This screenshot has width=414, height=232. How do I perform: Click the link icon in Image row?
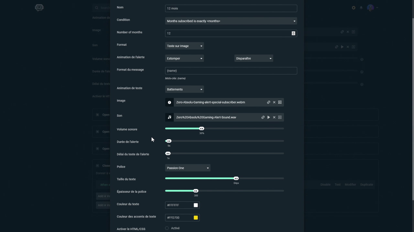(268, 102)
